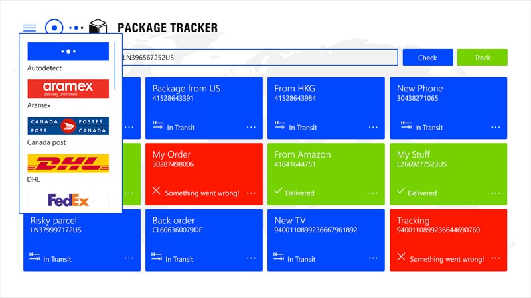This screenshot has width=531, height=298.
Task: Open more options on Risky parcel tile
Action: point(129,258)
